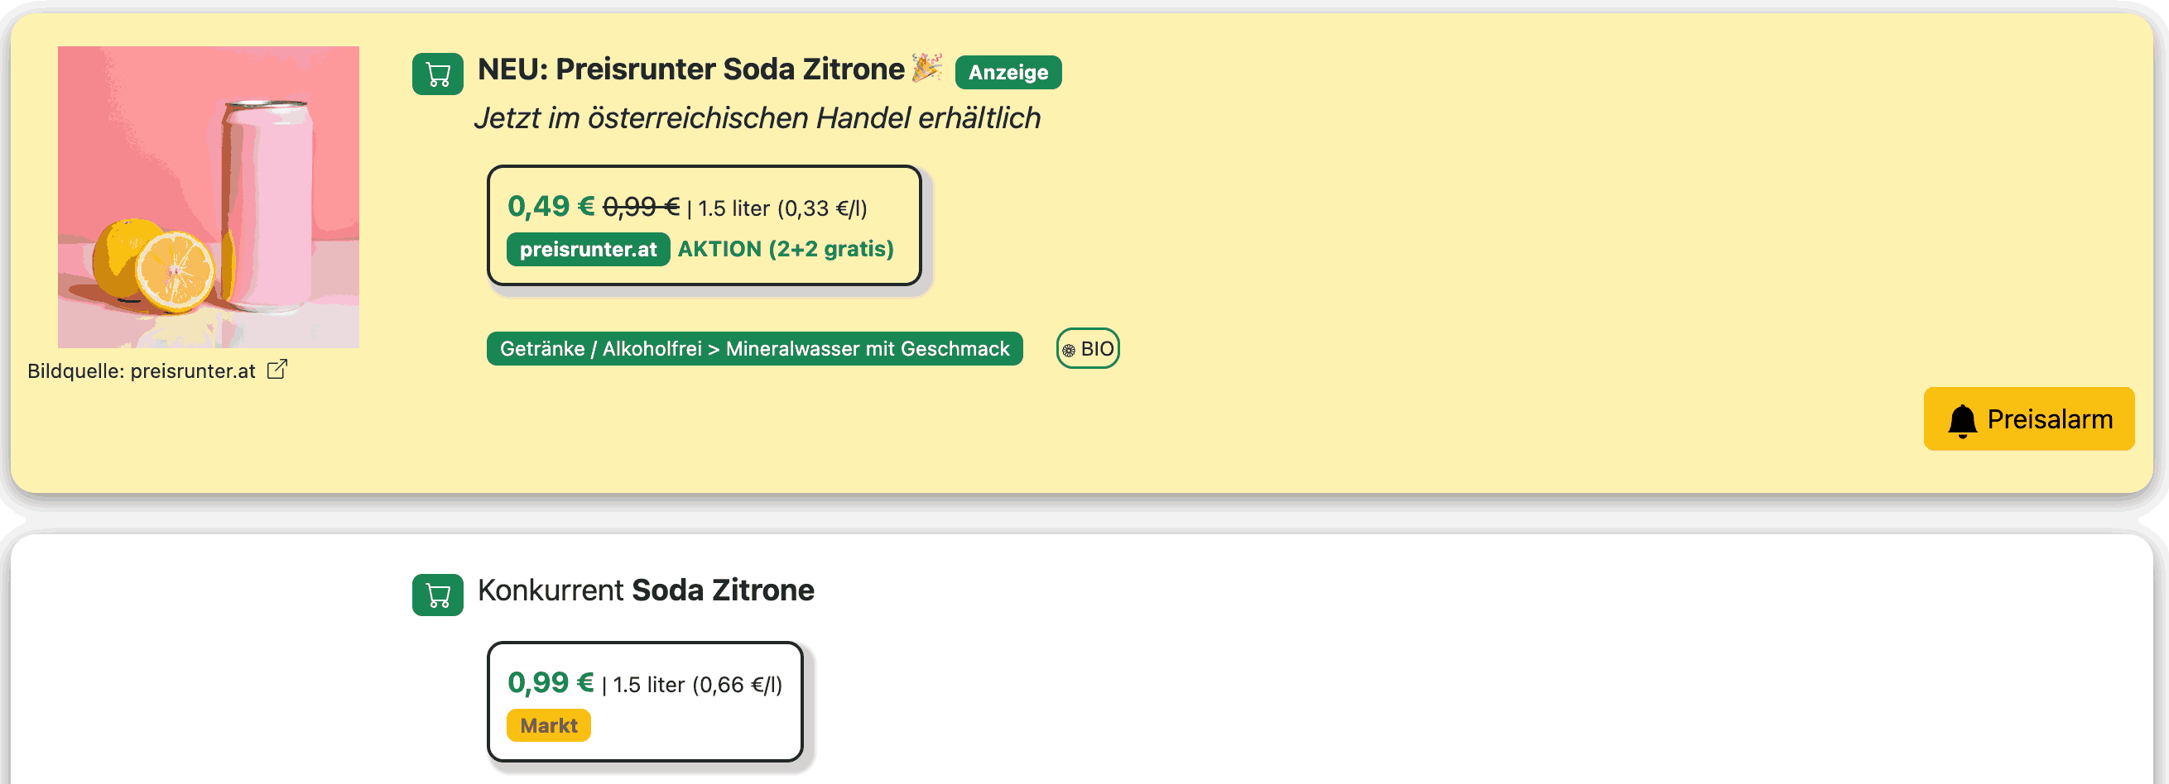Open the Konkurrent Soda Zitrone entry
The width and height of the screenshot is (2169, 784).
pos(645,590)
